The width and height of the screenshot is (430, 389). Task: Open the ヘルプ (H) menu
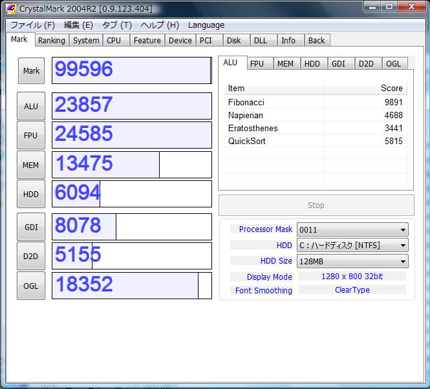click(160, 25)
